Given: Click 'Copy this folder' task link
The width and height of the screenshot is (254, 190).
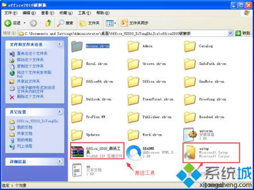Looking at the screenshot, I should [x=26, y=66].
